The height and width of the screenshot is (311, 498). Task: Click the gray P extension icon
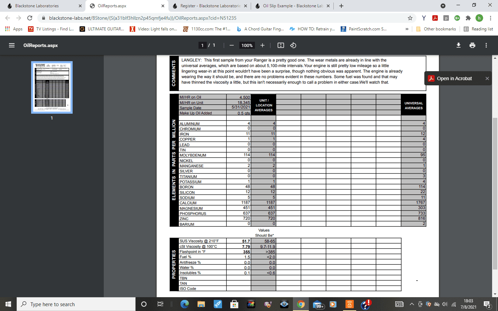[x=446, y=18]
